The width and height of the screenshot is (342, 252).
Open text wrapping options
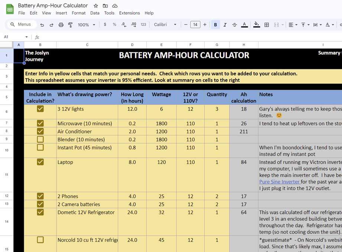pos(317,25)
